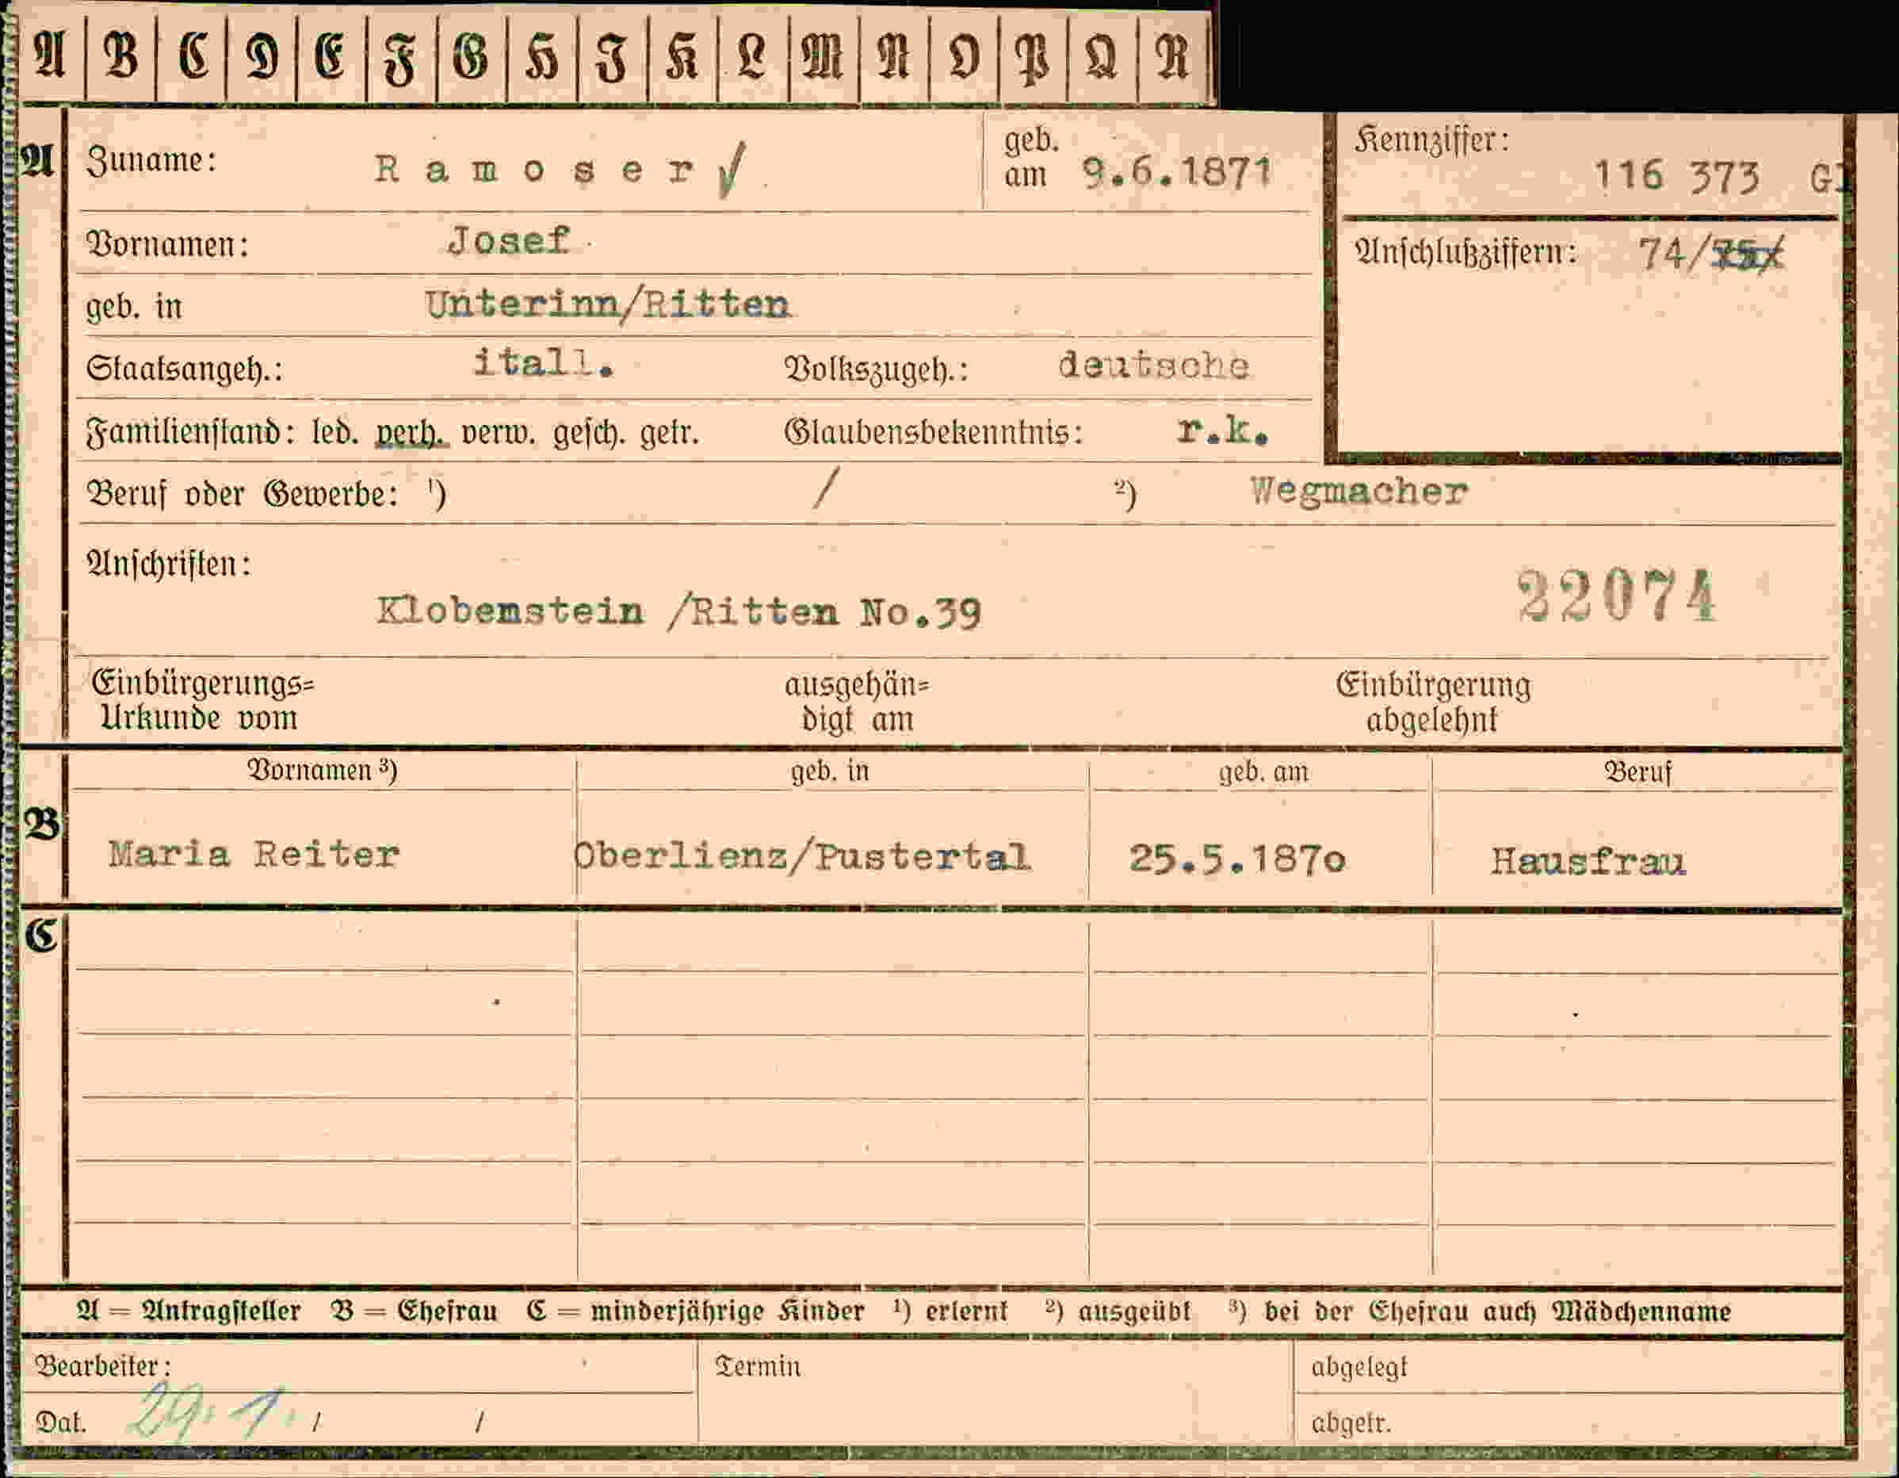Click the occupation 'Wegmacher'
Image resolution: width=1899 pixels, height=1478 pixels.
coord(1359,492)
